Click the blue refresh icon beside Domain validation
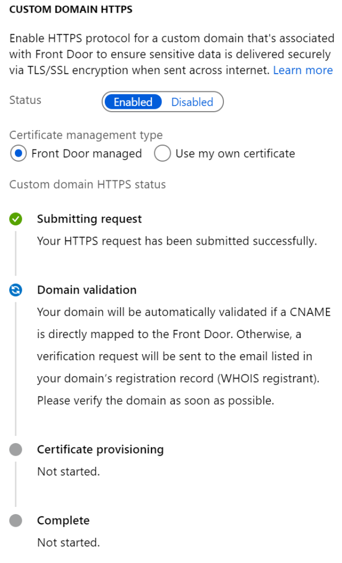The image size is (342, 563). [x=16, y=290]
